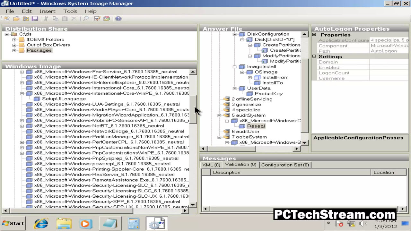The image size is (411, 231).
Task: Switch to the Validation (0) tab
Action: click(x=240, y=164)
